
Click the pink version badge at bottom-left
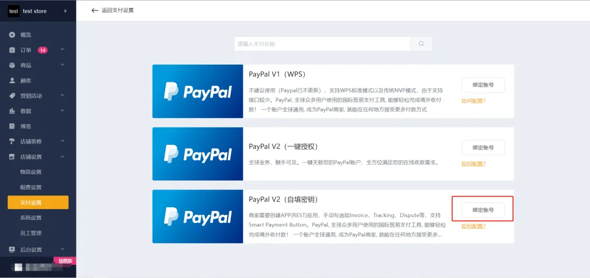coord(65,260)
